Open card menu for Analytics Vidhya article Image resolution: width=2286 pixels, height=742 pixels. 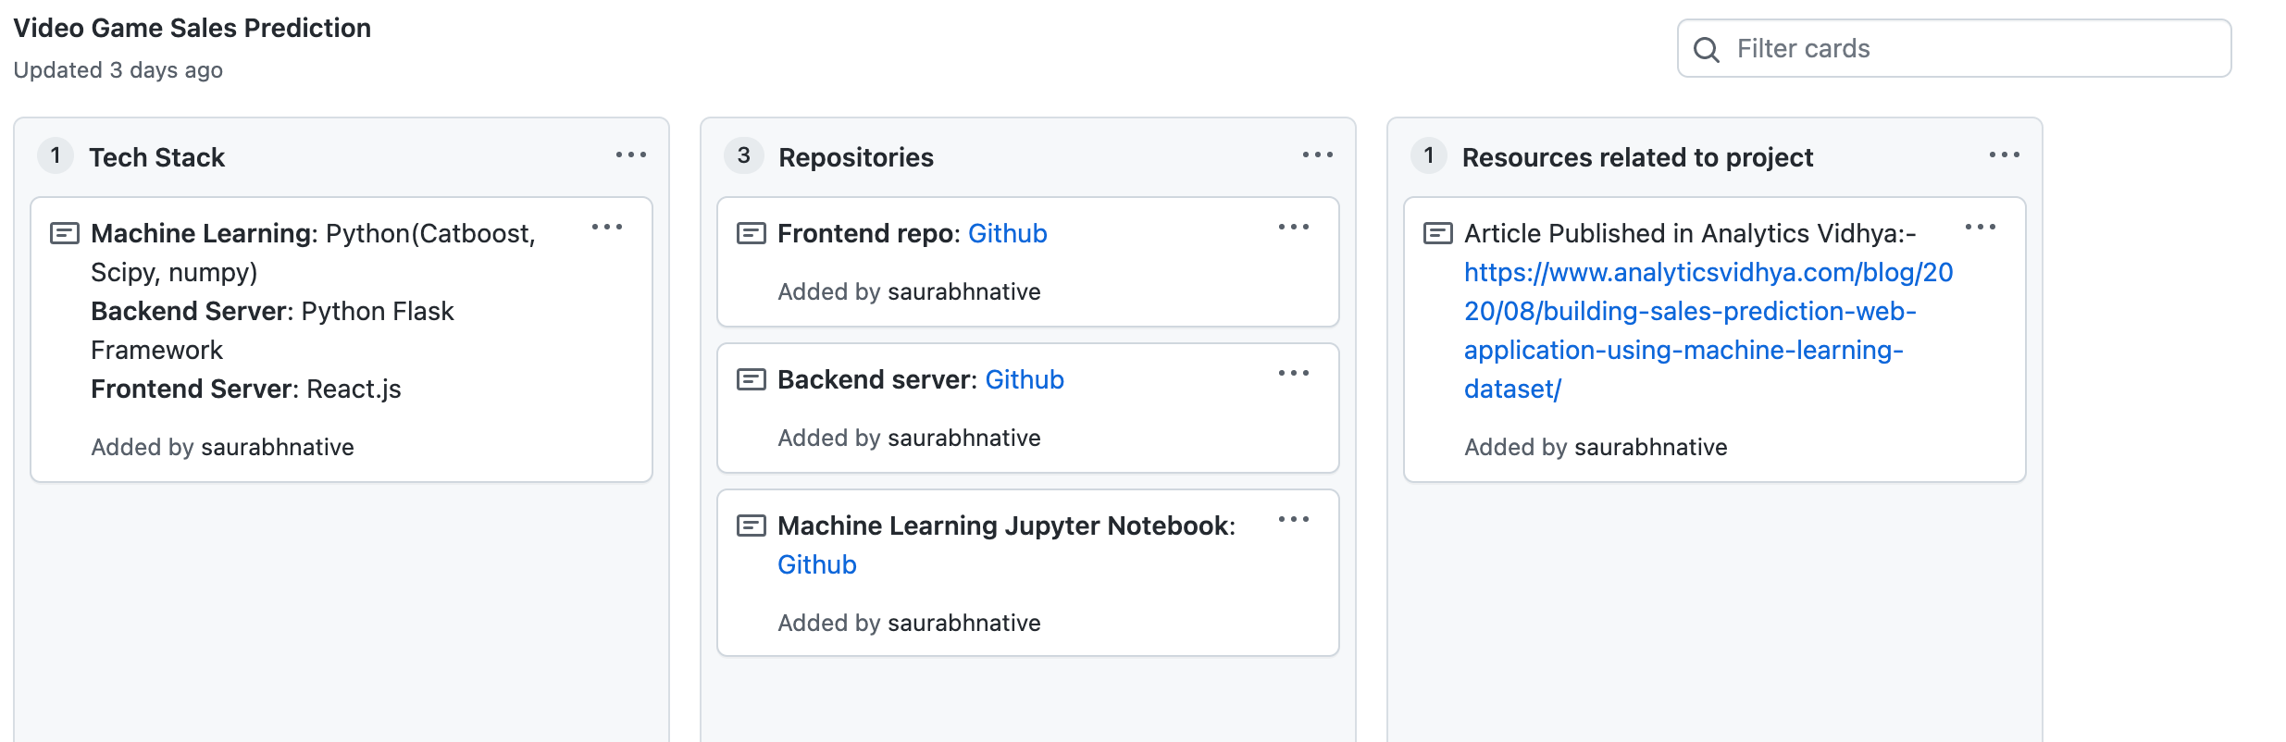coord(1981,228)
